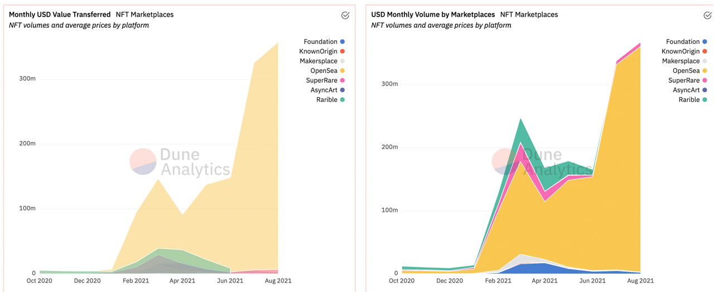Click AsyncArt dark blue dot in right legend

click(x=705, y=90)
